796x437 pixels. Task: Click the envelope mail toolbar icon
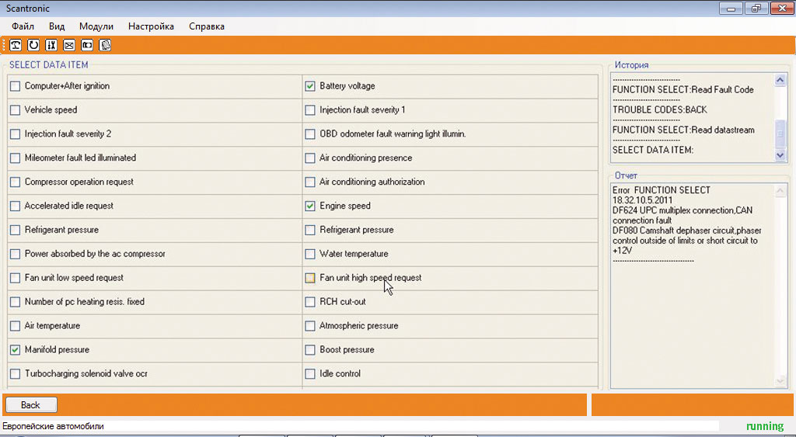tap(69, 45)
